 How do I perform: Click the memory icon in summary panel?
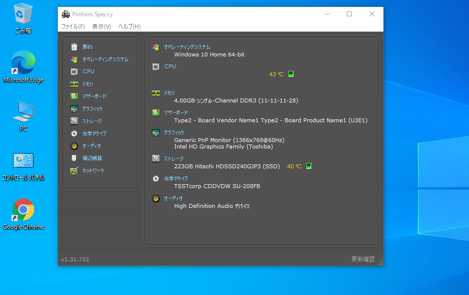click(x=156, y=93)
